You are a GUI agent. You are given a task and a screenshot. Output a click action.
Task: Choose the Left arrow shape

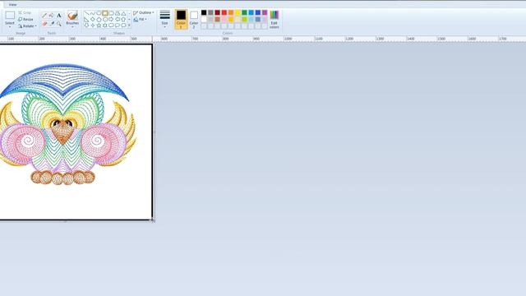[x=118, y=20]
